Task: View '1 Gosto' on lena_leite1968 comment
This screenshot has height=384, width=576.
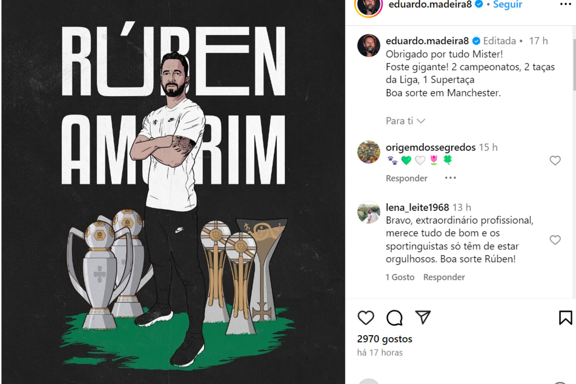Action: tap(400, 277)
